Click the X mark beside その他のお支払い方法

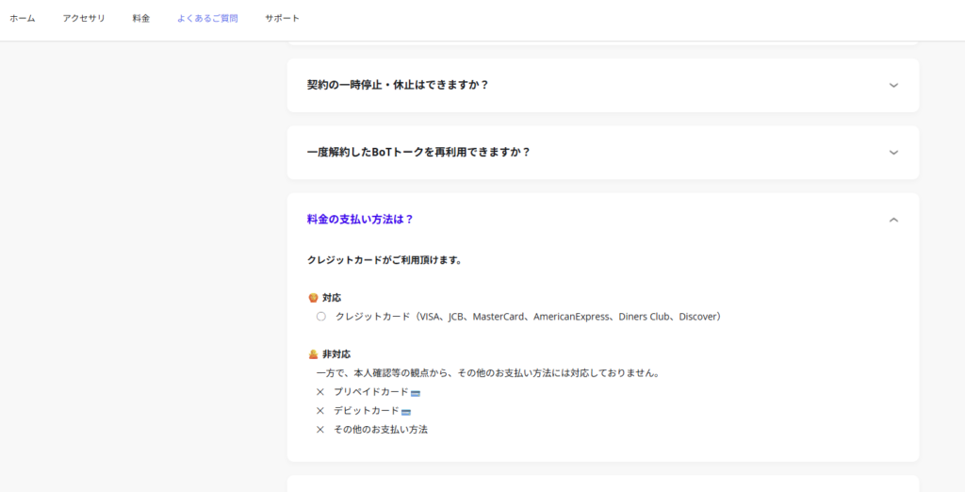tap(320, 430)
